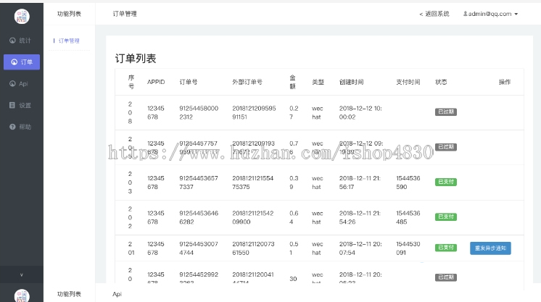Image resolution: width=541 pixels, height=302 pixels.
Task: Collapse the sidebar with the chevron arrow
Action: 21,274
